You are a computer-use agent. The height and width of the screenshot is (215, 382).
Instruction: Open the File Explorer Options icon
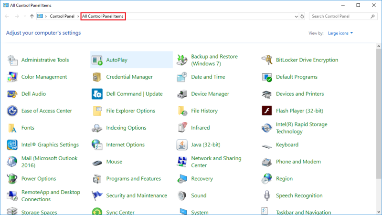97,111
